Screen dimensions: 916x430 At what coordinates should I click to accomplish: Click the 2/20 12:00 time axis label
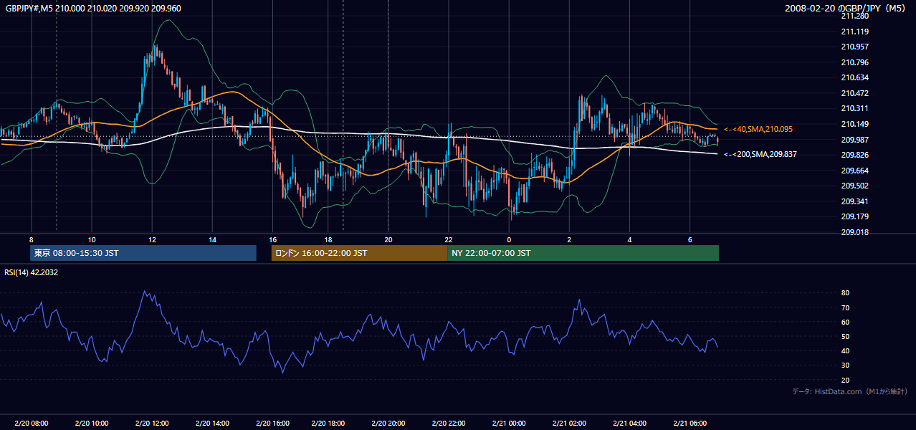(151, 423)
